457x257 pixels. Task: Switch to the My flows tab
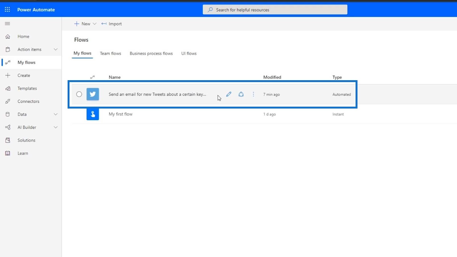pyautogui.click(x=83, y=53)
